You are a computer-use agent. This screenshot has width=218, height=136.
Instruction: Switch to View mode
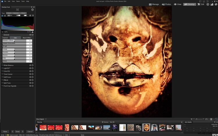178,4
